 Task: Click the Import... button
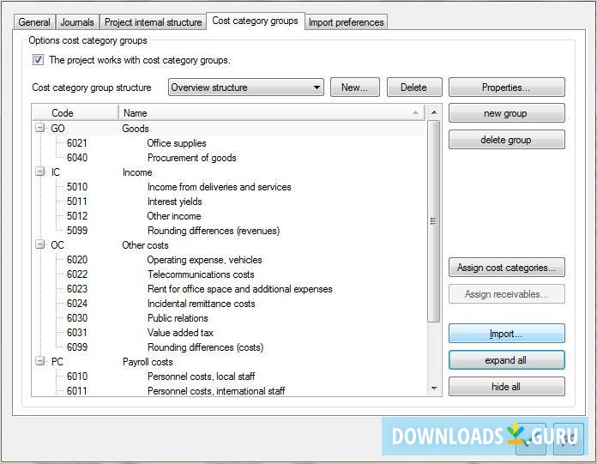point(506,334)
